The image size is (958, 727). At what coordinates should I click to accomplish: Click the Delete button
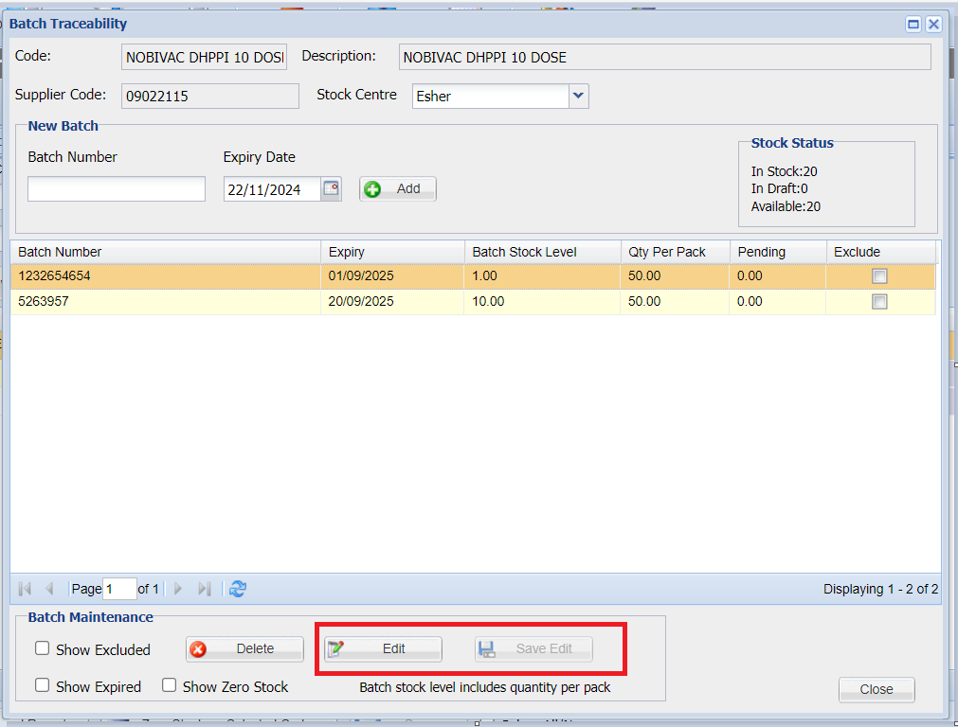244,648
